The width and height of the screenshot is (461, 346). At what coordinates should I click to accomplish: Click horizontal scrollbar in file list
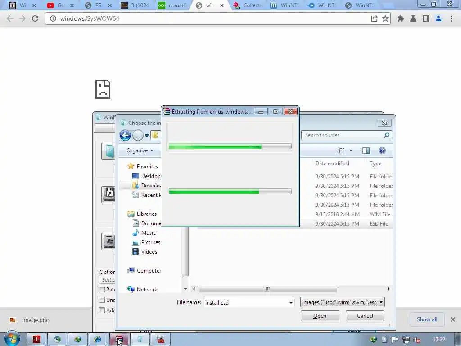(267, 289)
